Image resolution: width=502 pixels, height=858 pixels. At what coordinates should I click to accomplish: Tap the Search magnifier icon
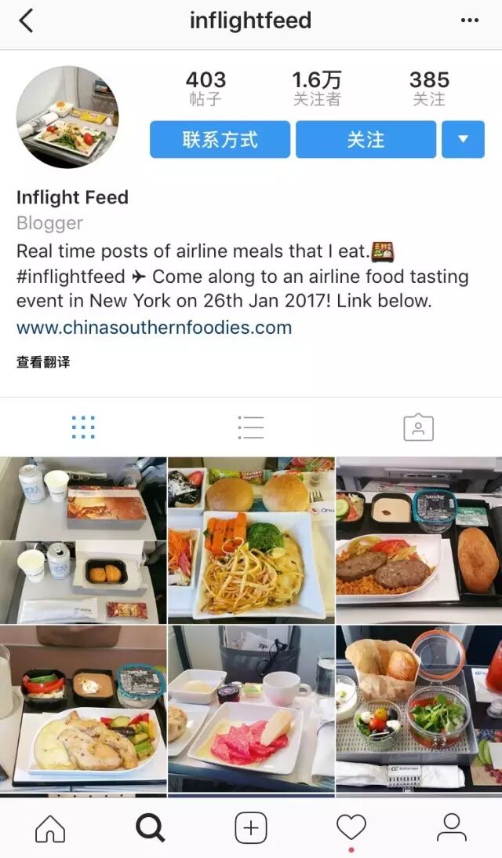(151, 828)
